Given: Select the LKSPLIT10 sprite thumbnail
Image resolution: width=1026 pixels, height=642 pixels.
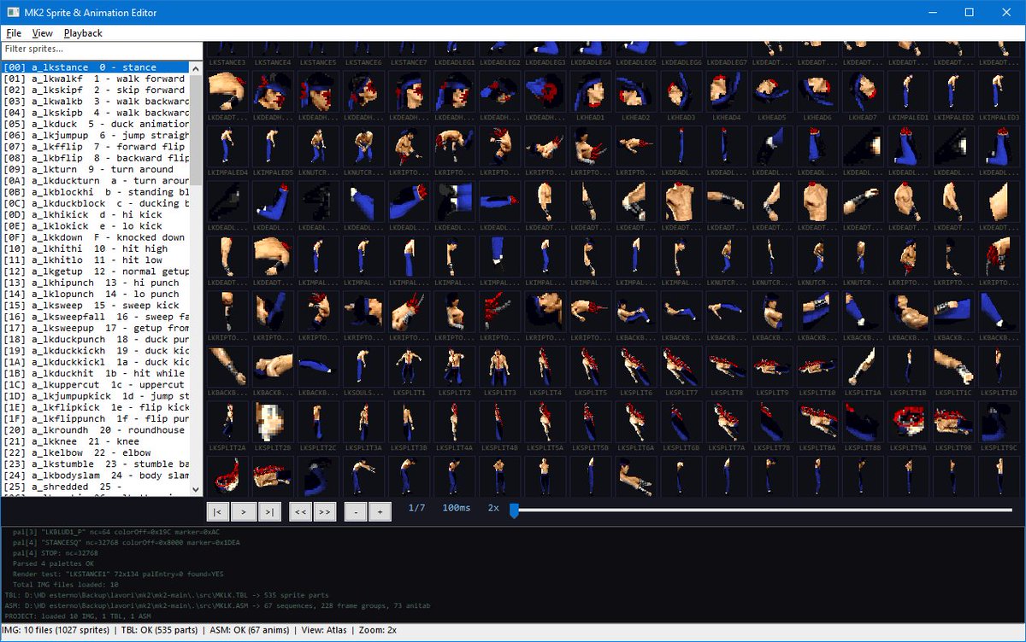Looking at the screenshot, I should click(817, 368).
